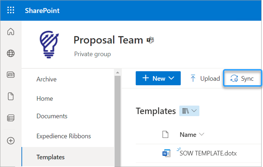Screen dimensions: 263x167
Task: Click the Upload button
Action: pos(205,79)
